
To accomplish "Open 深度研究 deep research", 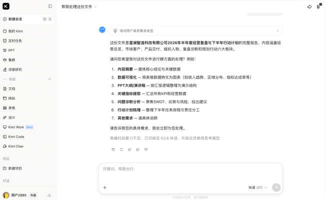I will tap(27, 69).
